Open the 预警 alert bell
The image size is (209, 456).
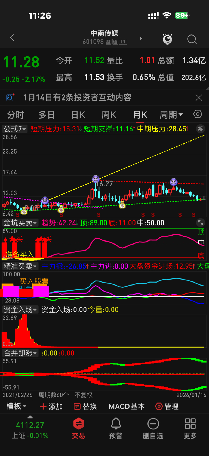click(116, 428)
